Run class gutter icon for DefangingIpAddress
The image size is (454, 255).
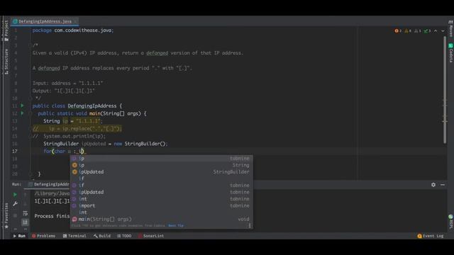tap(22, 106)
